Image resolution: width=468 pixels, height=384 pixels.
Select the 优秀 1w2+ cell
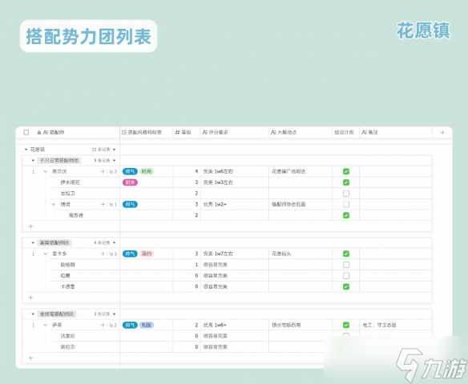(235, 204)
